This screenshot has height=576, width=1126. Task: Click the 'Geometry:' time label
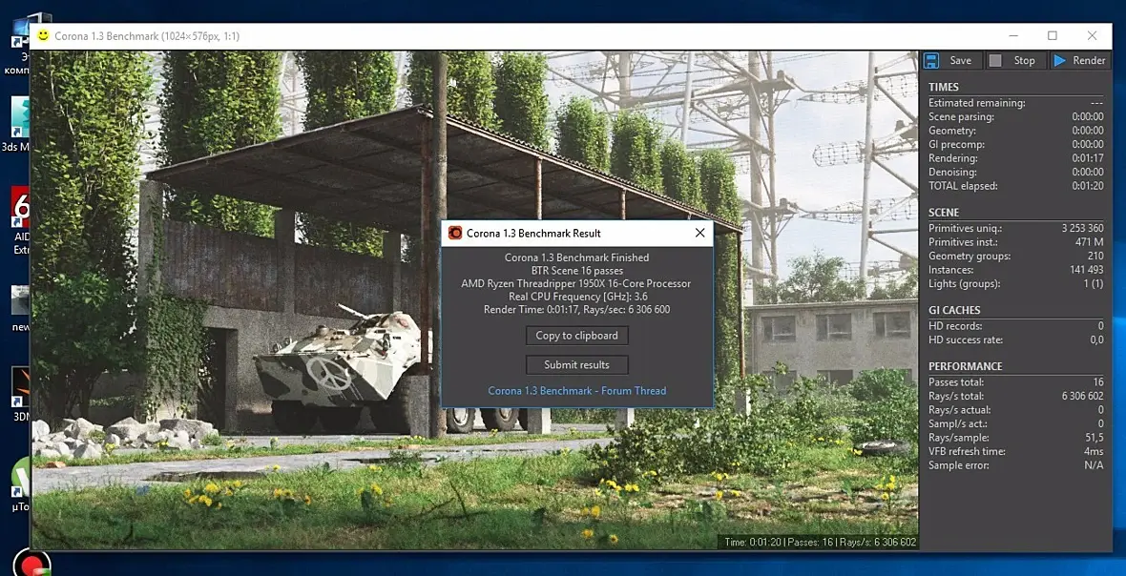[951, 131]
